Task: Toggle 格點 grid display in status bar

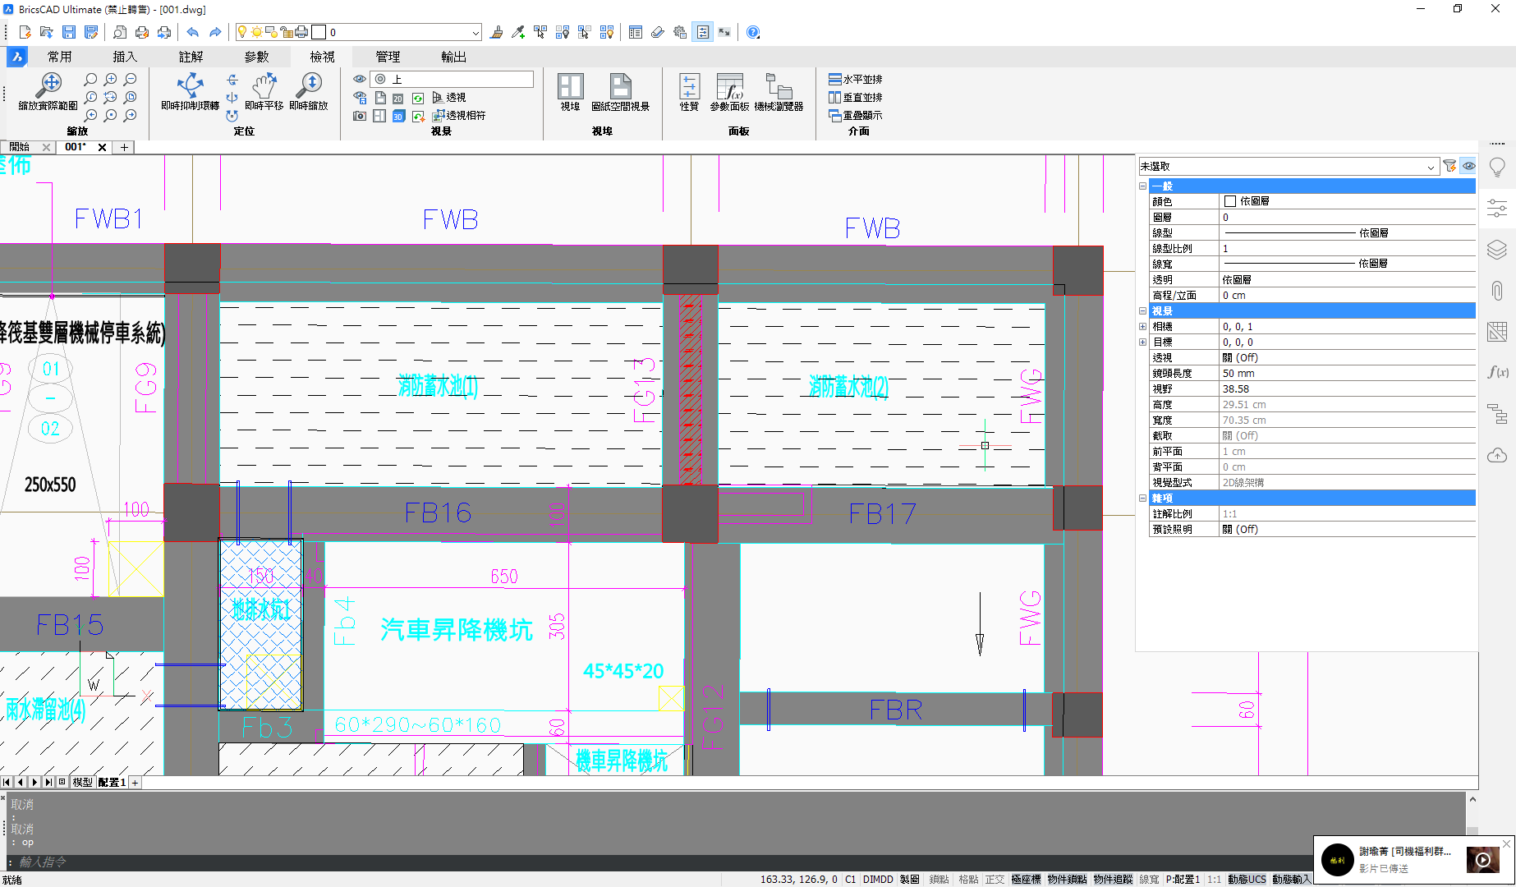Action: coord(968,879)
